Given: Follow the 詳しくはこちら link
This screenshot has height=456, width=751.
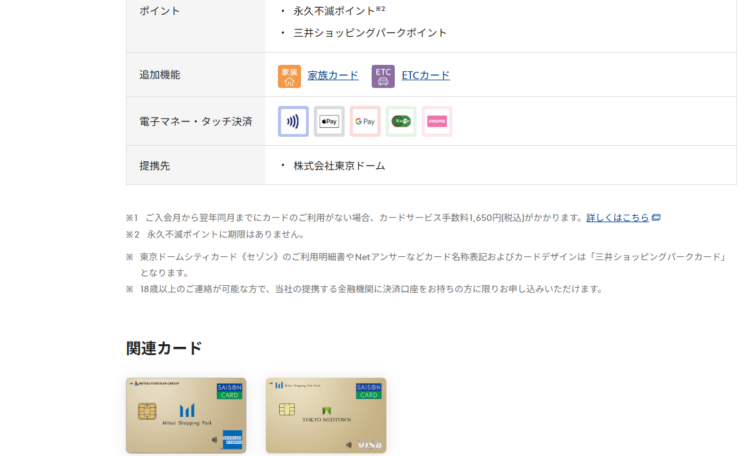Looking at the screenshot, I should (x=617, y=218).
